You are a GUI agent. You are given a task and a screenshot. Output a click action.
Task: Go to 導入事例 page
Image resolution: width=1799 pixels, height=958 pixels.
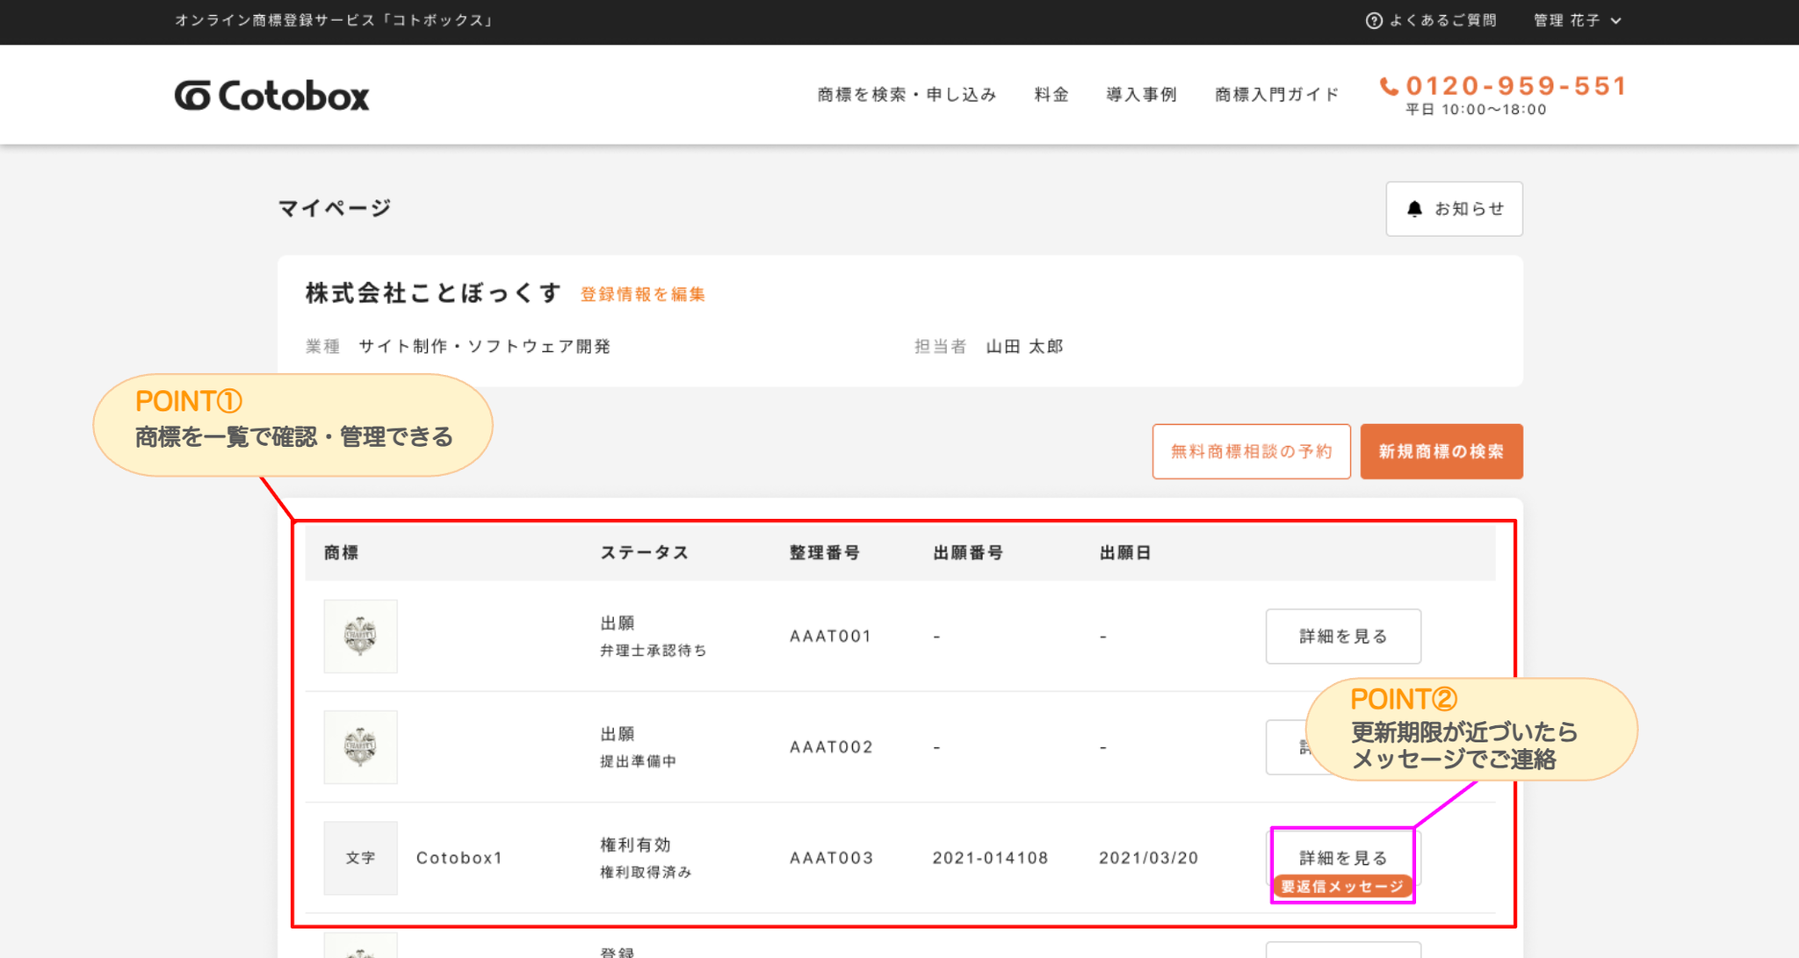pos(1141,94)
